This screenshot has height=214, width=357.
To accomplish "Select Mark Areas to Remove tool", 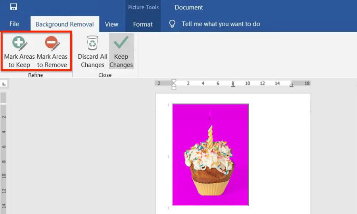I will click(x=52, y=52).
